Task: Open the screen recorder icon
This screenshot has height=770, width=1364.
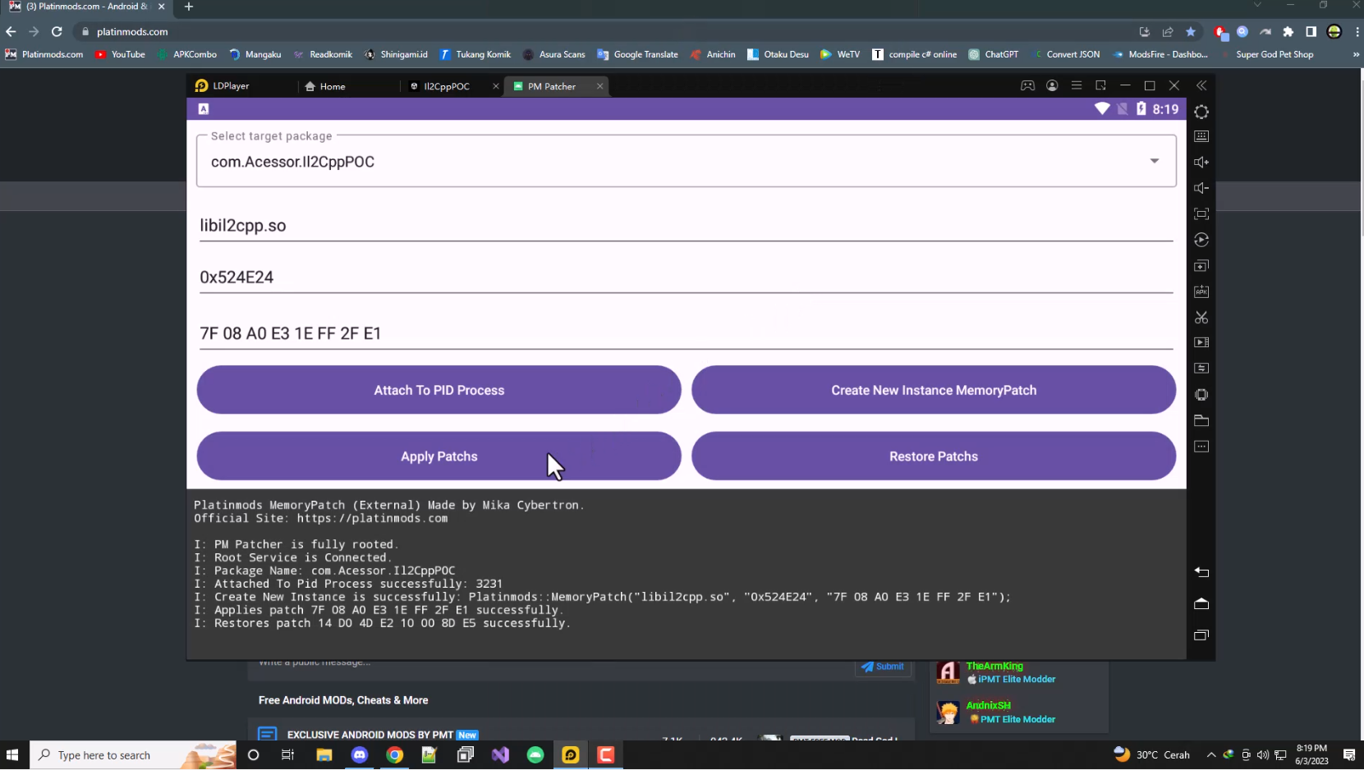Action: (x=1202, y=343)
